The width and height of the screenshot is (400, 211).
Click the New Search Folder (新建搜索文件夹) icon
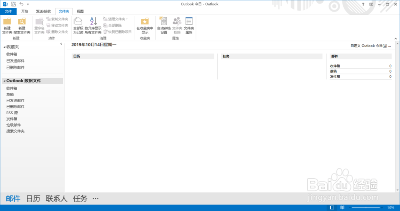tap(22, 22)
